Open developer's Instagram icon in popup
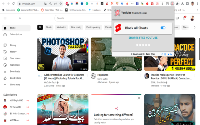The image size is (200, 125). 165,54
